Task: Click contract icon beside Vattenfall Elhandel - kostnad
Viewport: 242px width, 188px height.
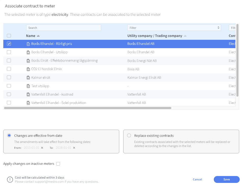Action: [x=28, y=95]
